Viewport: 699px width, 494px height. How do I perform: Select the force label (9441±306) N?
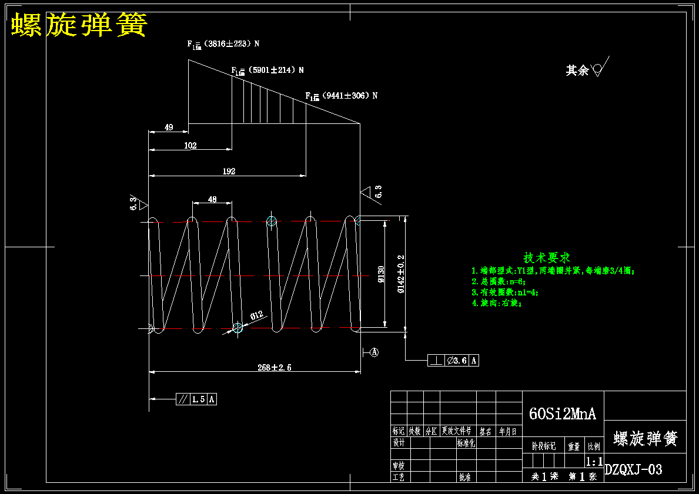pos(342,96)
